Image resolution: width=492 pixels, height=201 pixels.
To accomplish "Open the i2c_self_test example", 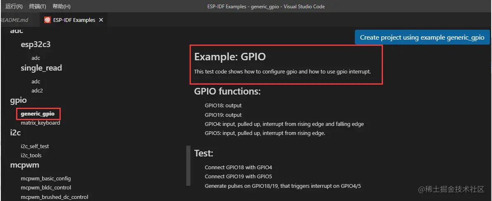I will [x=35, y=147].
